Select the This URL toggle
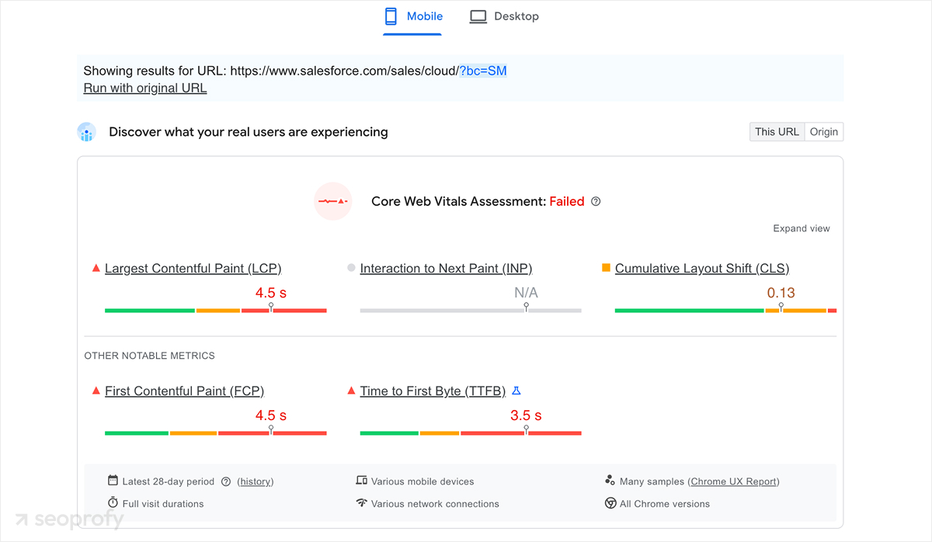The width and height of the screenshot is (932, 542). [777, 132]
